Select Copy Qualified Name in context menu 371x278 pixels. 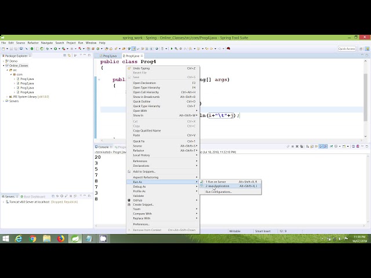(x=163, y=130)
